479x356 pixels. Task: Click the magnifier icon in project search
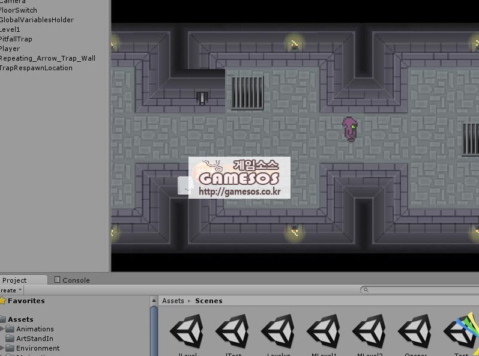click(x=366, y=290)
